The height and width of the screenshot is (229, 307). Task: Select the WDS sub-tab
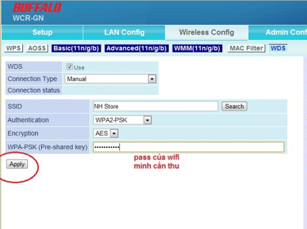[278, 49]
